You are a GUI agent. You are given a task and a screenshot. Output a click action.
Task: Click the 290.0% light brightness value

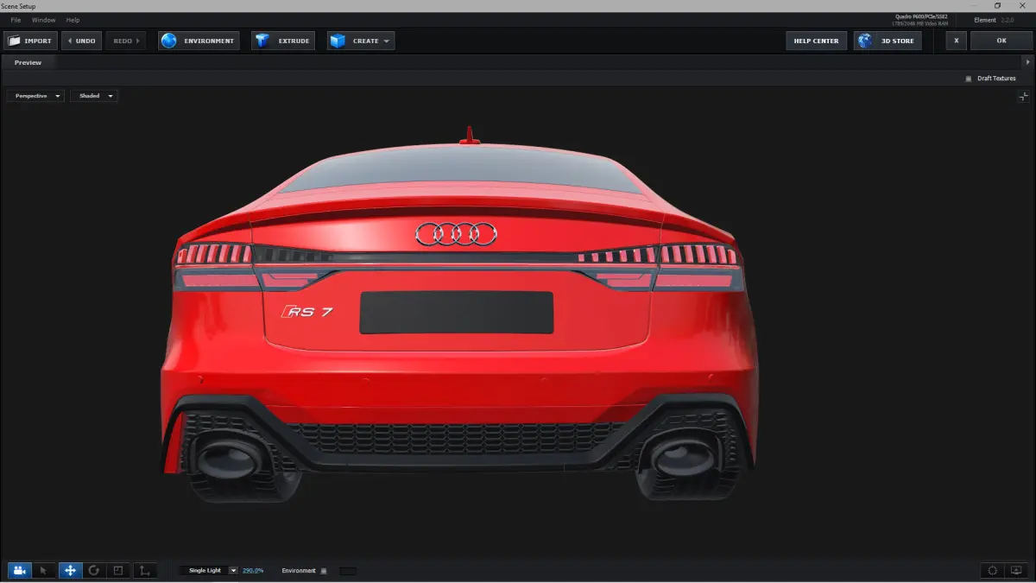click(x=253, y=571)
